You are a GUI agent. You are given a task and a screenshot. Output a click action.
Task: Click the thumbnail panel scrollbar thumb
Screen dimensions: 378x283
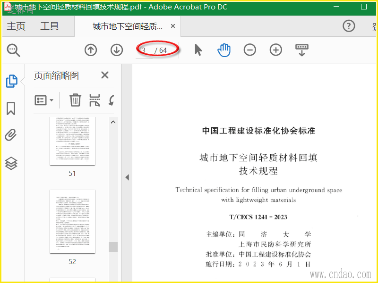pos(113,247)
